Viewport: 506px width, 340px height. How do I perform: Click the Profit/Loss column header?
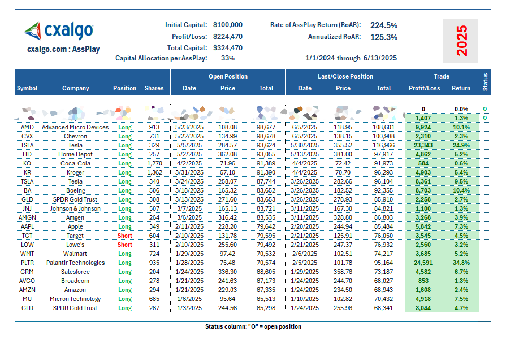(425, 88)
